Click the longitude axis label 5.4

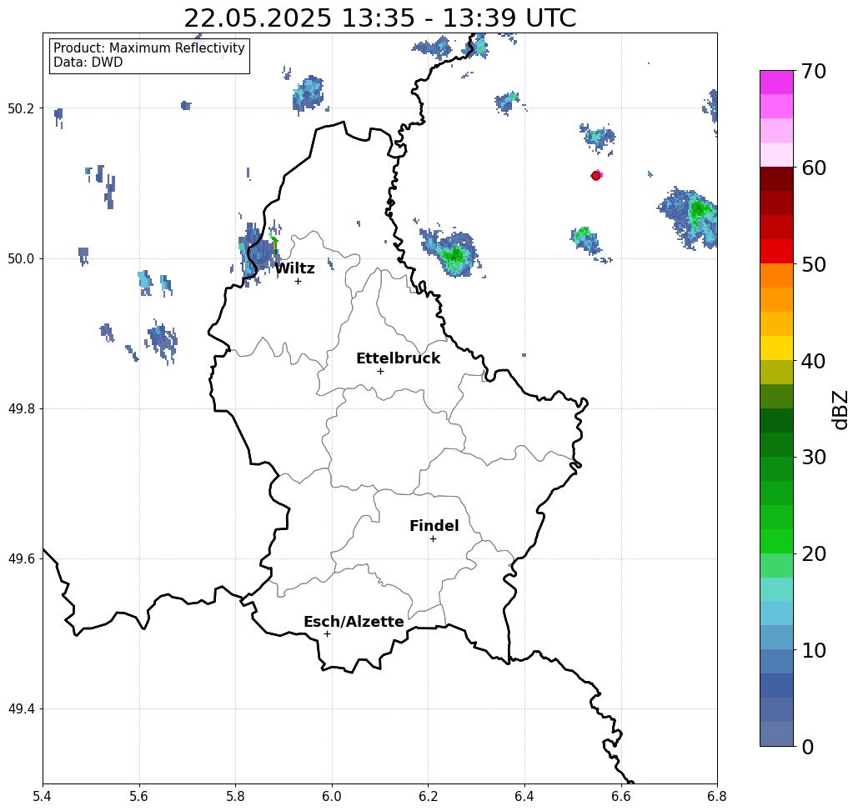43,796
